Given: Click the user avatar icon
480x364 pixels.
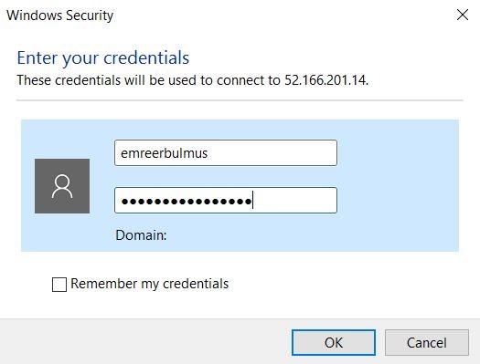Looking at the screenshot, I should [x=62, y=186].
